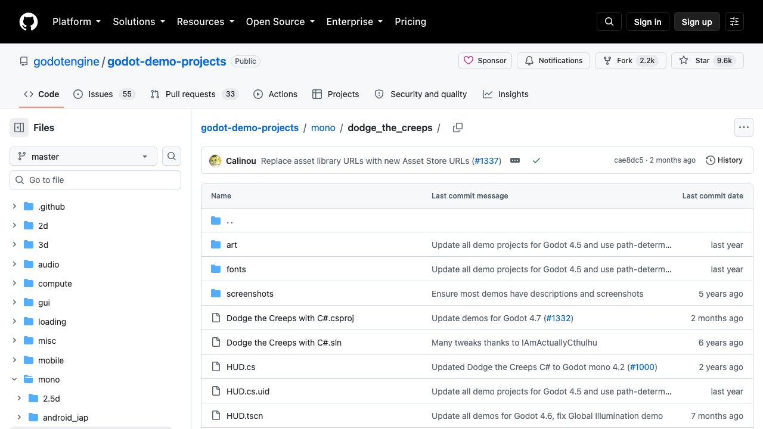
Task: Open the godotengine owner link
Action: (x=66, y=61)
